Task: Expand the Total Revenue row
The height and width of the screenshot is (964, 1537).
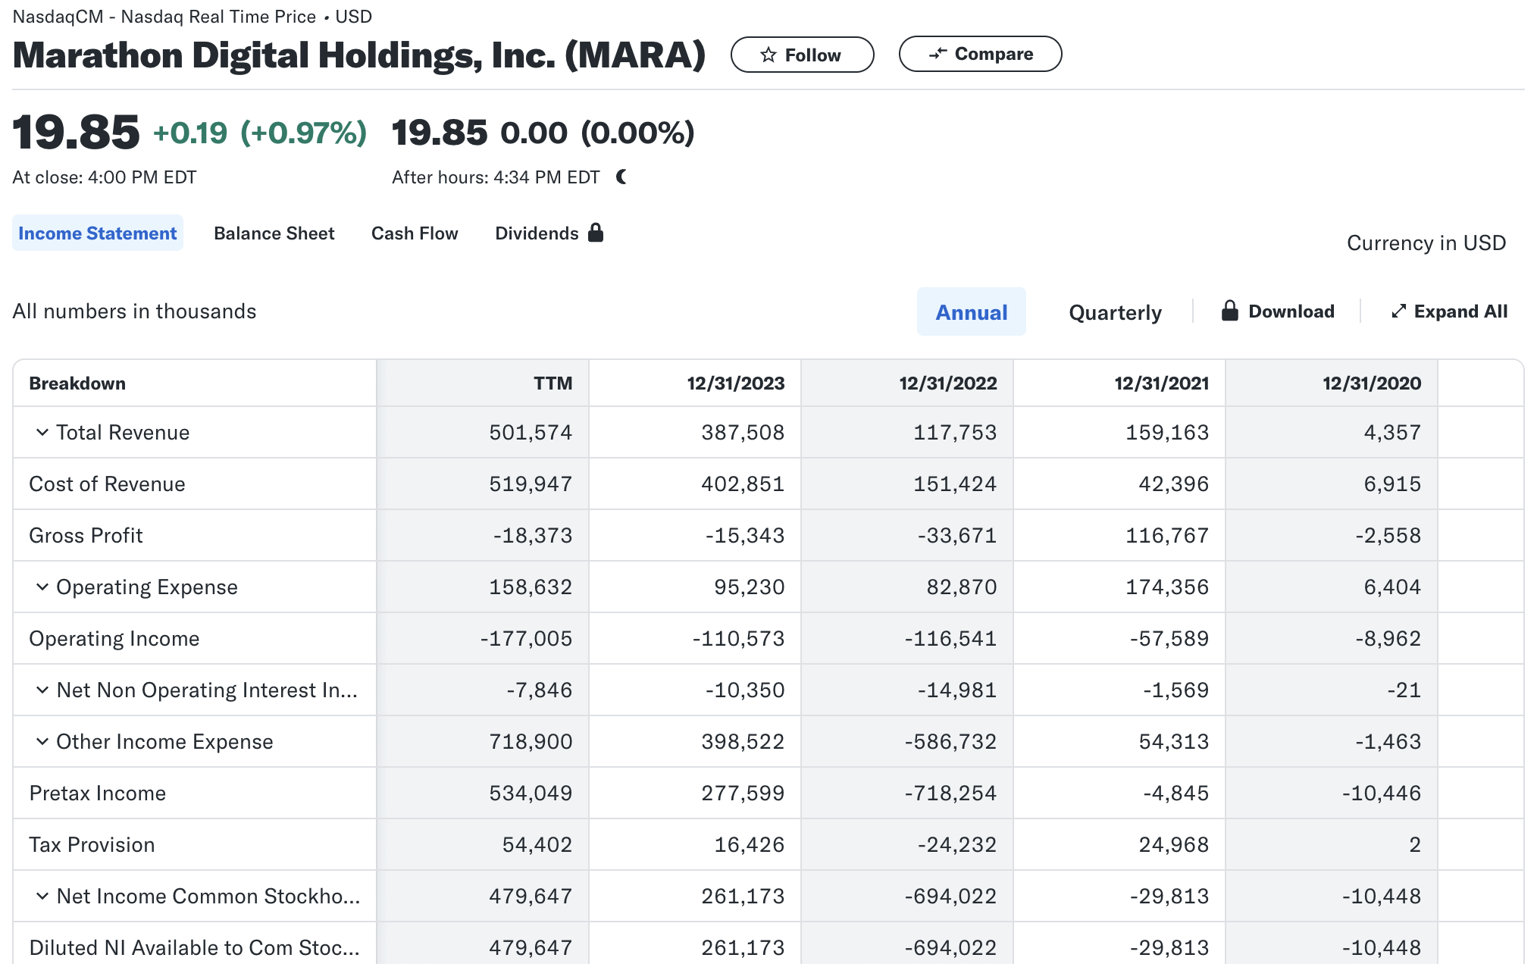Action: (x=42, y=433)
